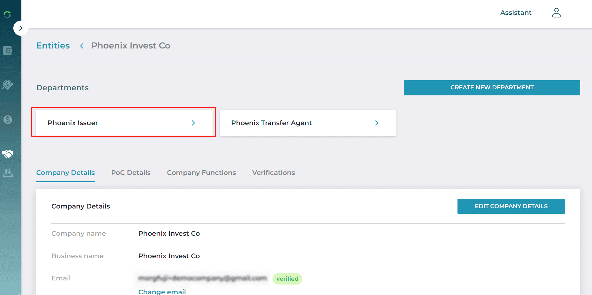592x295 pixels.
Task: Click the dollar coin sidebar icon
Action: [x=8, y=119]
